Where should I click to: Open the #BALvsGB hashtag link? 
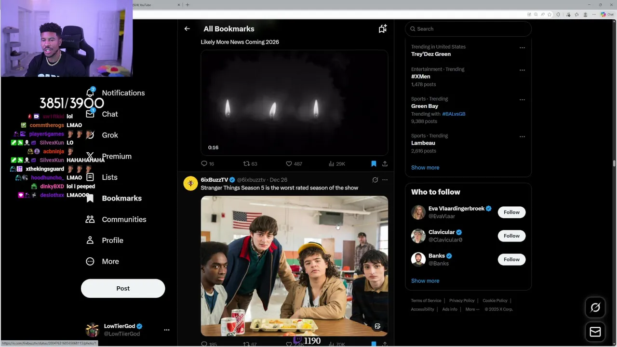454,114
